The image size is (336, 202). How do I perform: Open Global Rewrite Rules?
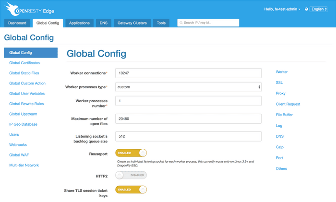click(26, 104)
